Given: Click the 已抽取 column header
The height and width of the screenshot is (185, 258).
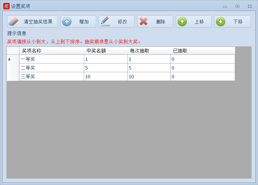Looking at the screenshot, I should click(x=203, y=51).
